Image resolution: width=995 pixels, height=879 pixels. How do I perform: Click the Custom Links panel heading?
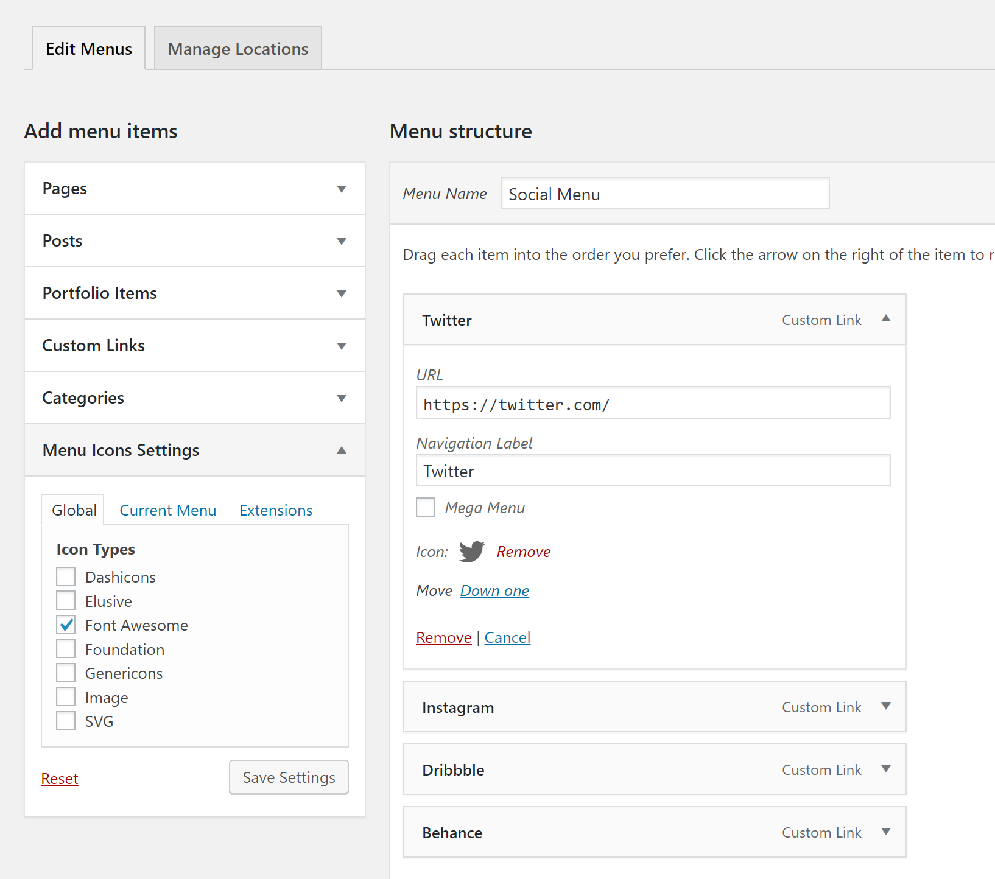[93, 346]
